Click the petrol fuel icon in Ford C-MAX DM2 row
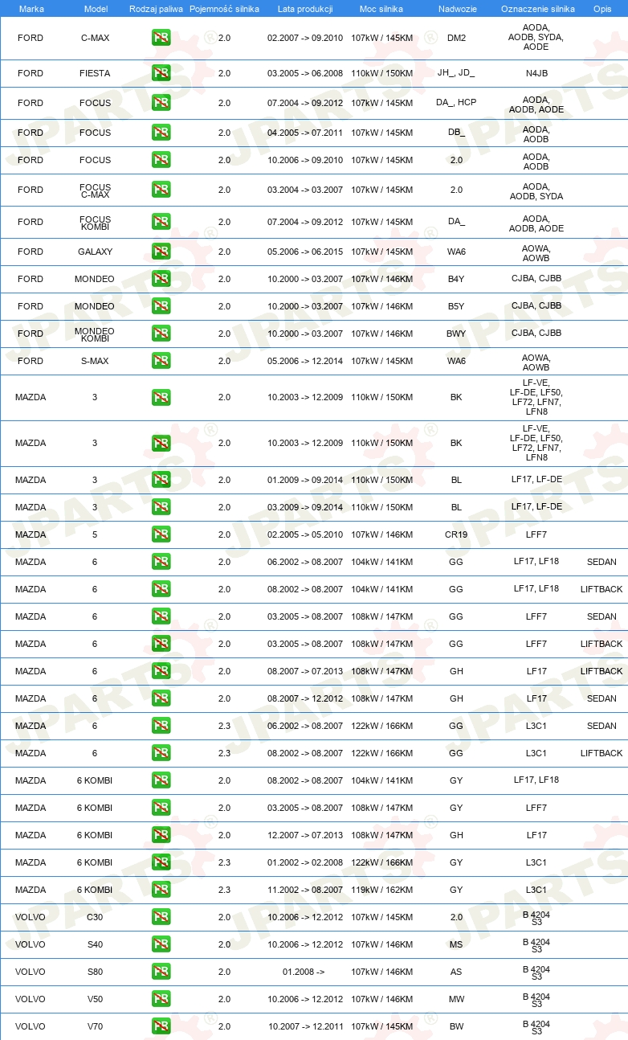The height and width of the screenshot is (1040, 628). [x=161, y=38]
